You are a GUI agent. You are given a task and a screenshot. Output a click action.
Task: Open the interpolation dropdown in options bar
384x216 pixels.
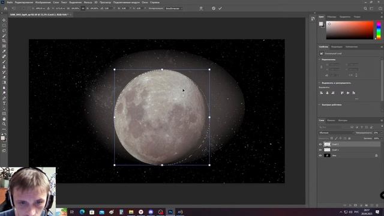point(174,8)
